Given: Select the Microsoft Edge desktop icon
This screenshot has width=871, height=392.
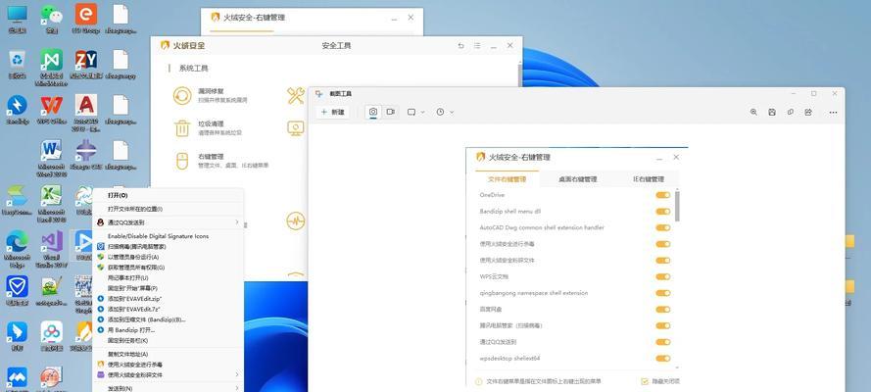Looking at the screenshot, I should (18, 249).
